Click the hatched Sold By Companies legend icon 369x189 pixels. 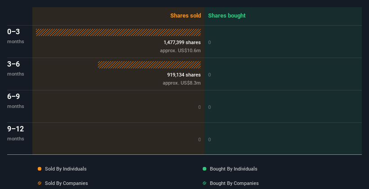point(40,183)
